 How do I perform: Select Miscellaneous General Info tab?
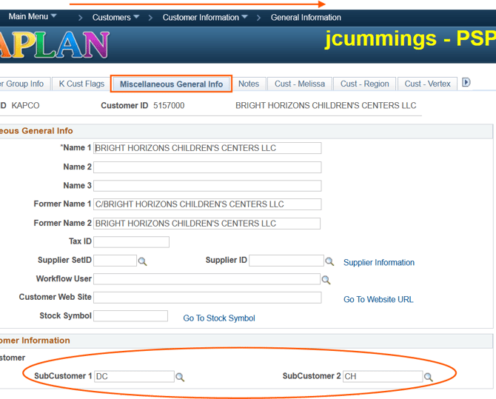[171, 84]
